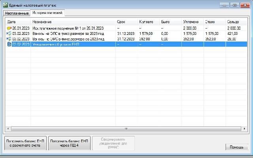Viewport: 253px width, 158px height.
Task: Click the Срок column header
Action: click(126, 22)
